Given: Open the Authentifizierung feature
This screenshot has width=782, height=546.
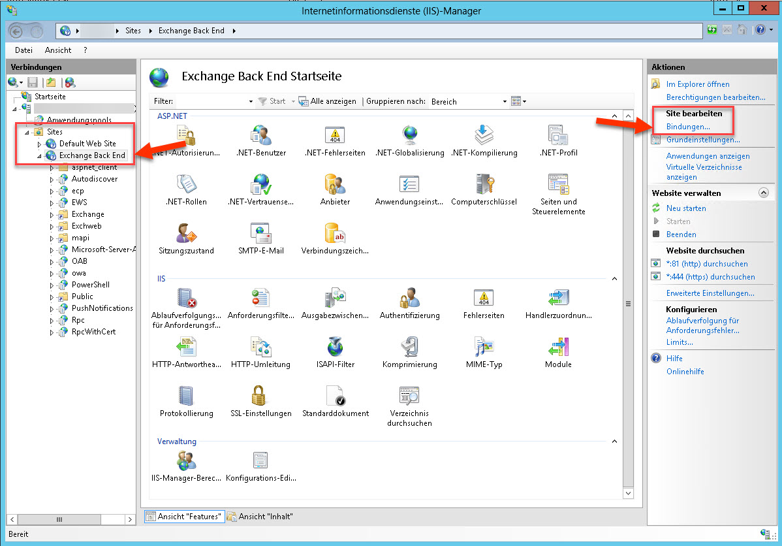Looking at the screenshot, I should click(409, 304).
